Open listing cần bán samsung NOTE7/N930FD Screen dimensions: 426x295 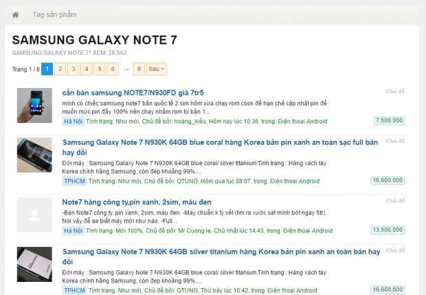tap(133, 93)
